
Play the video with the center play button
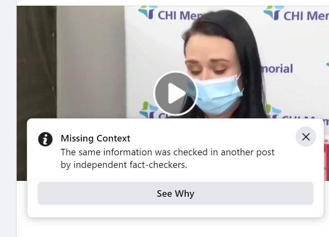click(x=176, y=93)
